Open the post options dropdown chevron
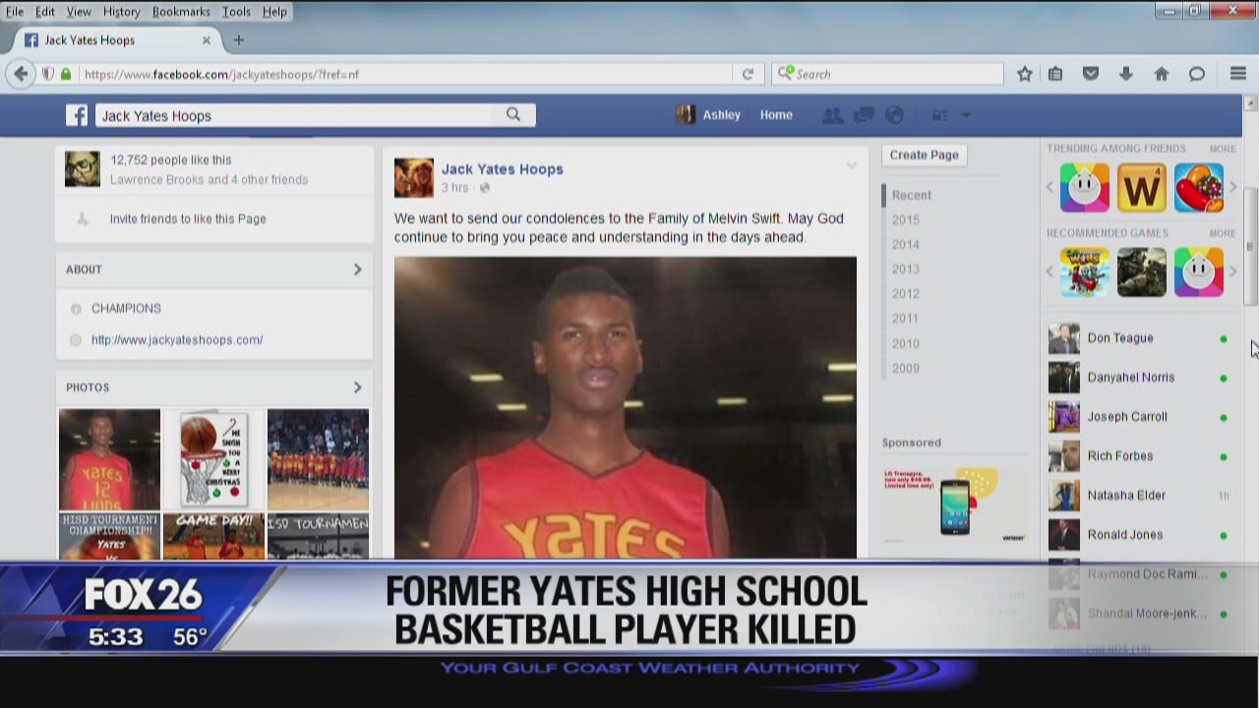Image resolution: width=1259 pixels, height=708 pixels. click(x=852, y=166)
